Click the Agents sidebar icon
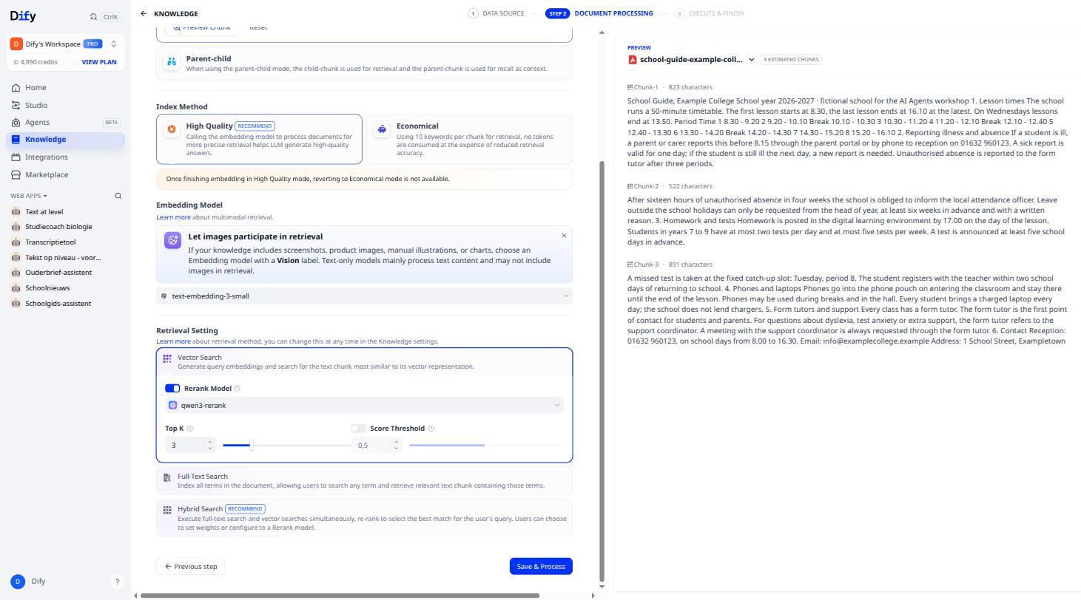1081x600 pixels. pyautogui.click(x=16, y=122)
